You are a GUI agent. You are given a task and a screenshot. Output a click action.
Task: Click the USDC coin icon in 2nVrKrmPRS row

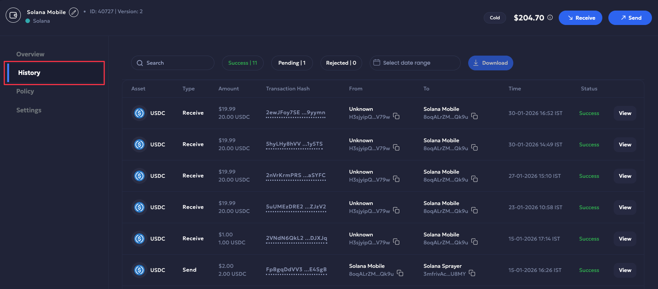click(x=139, y=176)
